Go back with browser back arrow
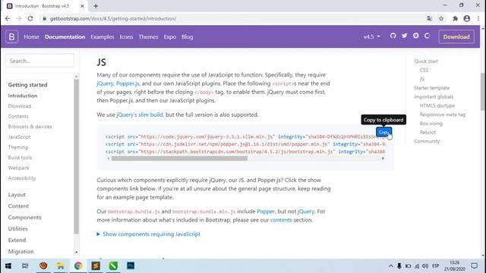486x273 pixels. [x=8, y=18]
